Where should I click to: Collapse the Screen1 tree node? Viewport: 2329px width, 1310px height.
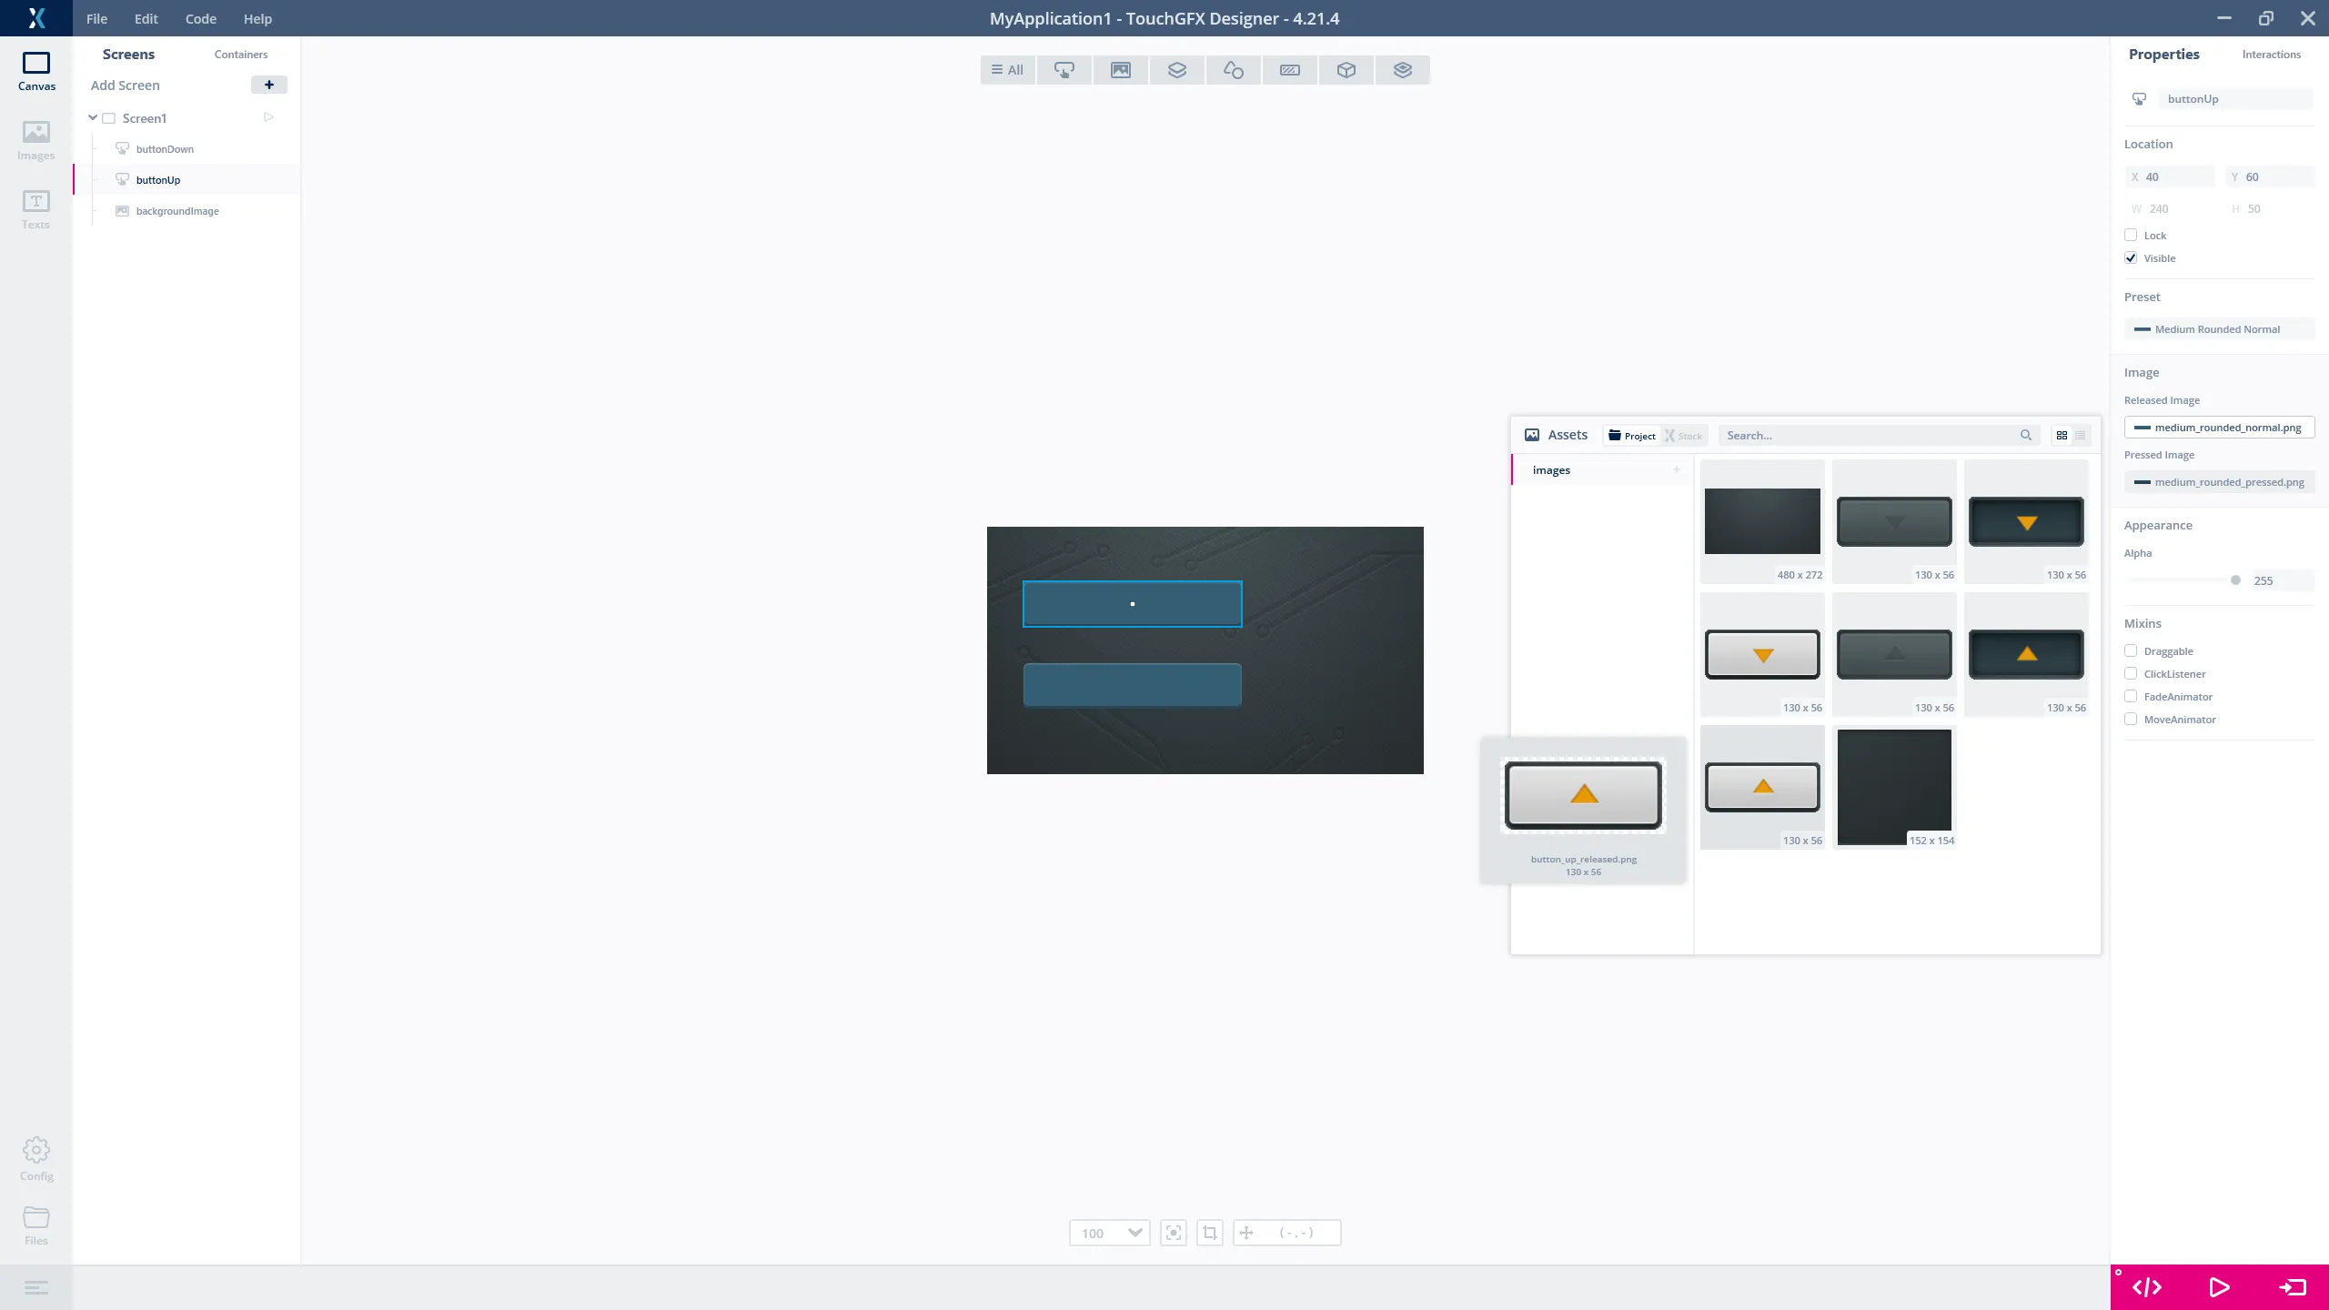click(x=93, y=118)
